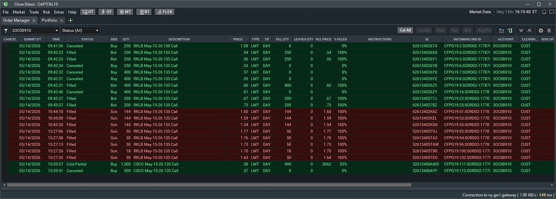Image resolution: width=556 pixels, height=199 pixels.
Task: Click the Drv button
Action: click(468, 31)
